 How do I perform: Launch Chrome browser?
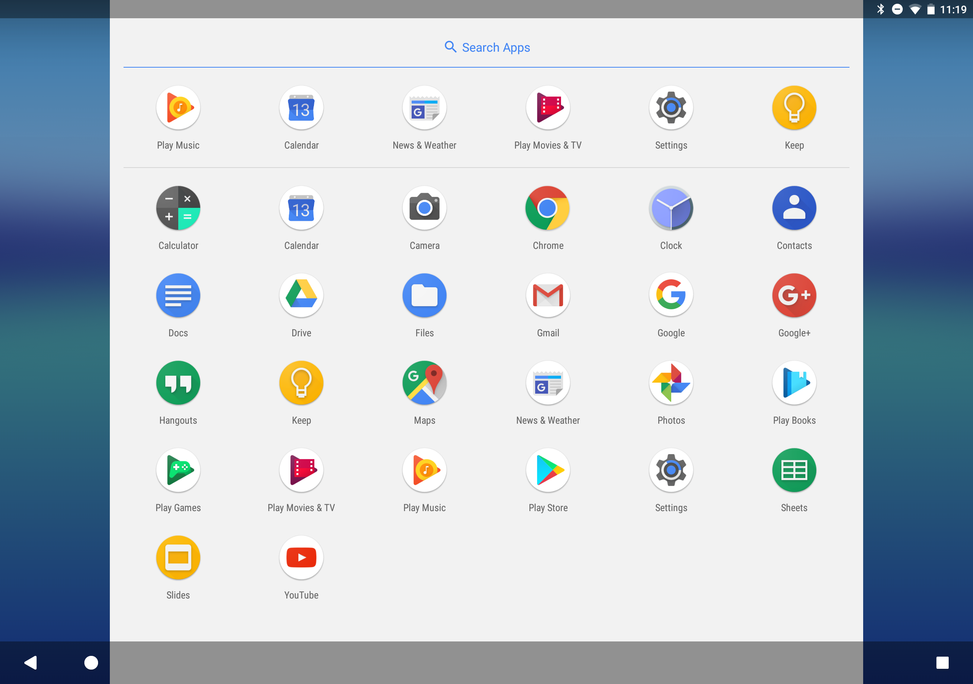(548, 208)
